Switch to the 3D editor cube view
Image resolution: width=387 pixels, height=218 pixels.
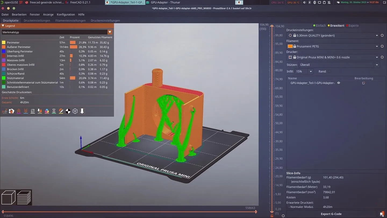pyautogui.click(x=8, y=197)
